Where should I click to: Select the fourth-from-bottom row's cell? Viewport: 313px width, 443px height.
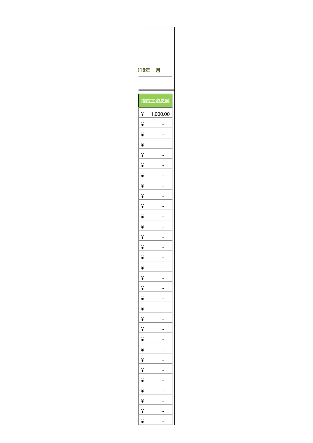[156, 391]
